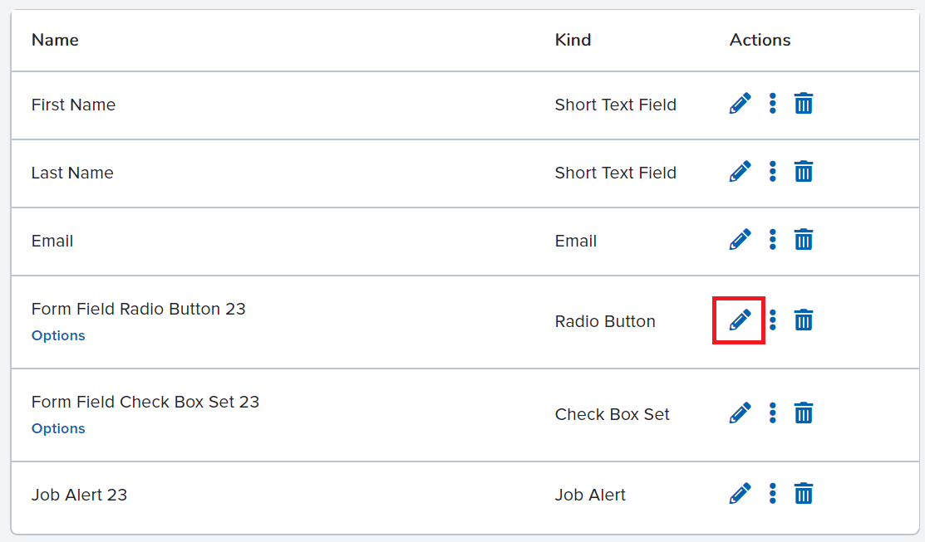The height and width of the screenshot is (542, 925).
Task: Open the Options link under Radio Button 23
Action: coord(58,335)
